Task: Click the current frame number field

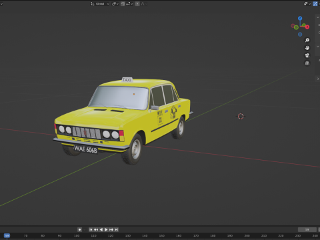Action: (x=307, y=229)
